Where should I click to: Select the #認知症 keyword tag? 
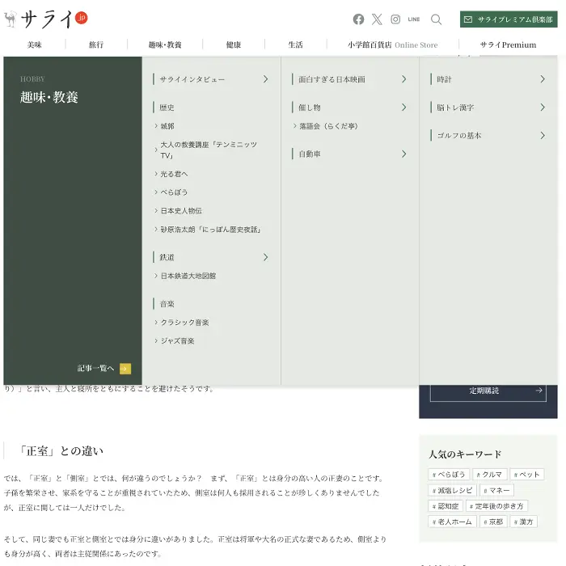[x=445, y=506]
